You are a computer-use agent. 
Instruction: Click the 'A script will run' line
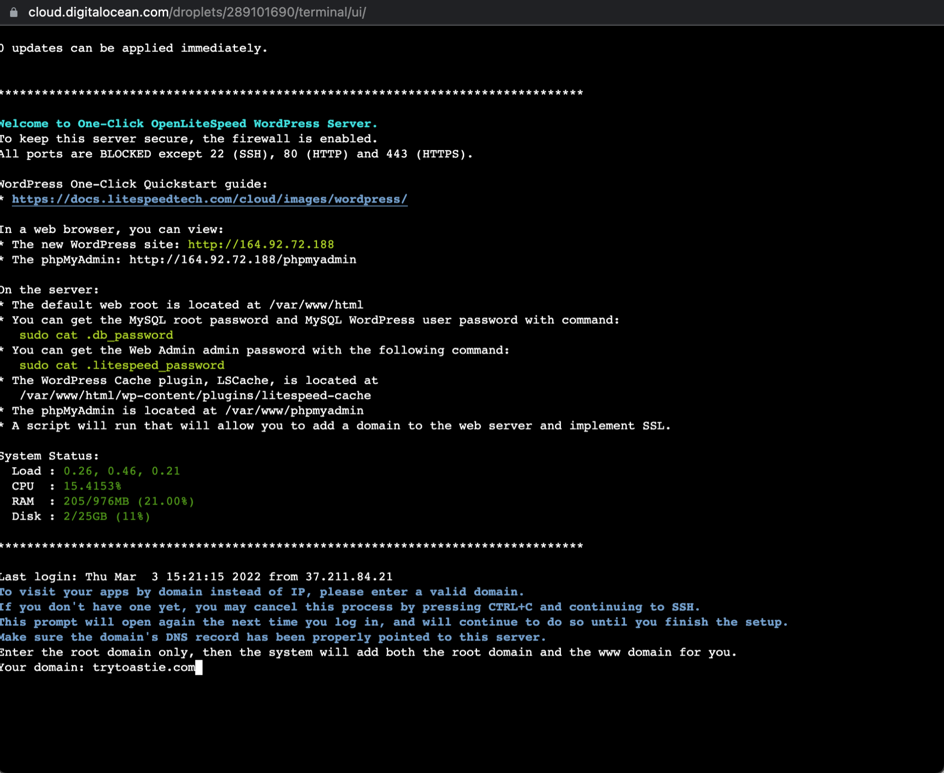336,426
